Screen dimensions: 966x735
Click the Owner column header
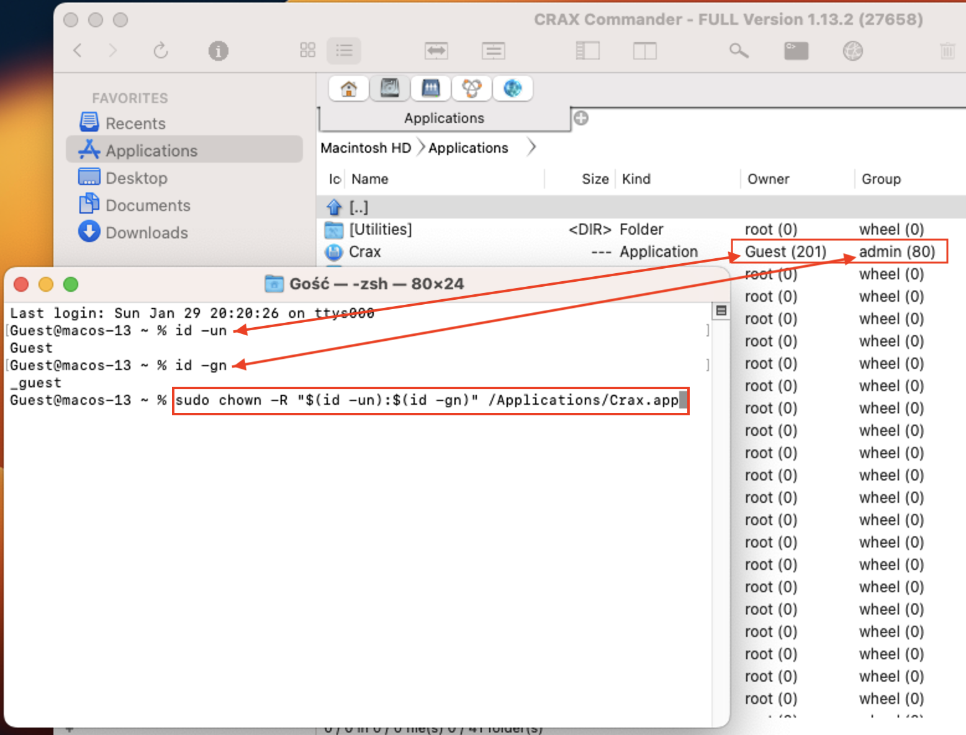[x=768, y=179]
